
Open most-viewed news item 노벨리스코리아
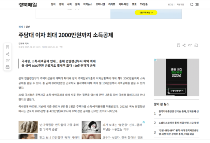point(178,123)
